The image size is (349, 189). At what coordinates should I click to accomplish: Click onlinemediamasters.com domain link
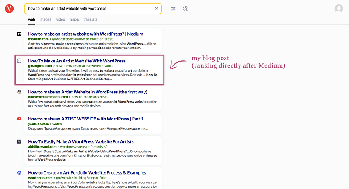pyautogui.click(x=48, y=97)
